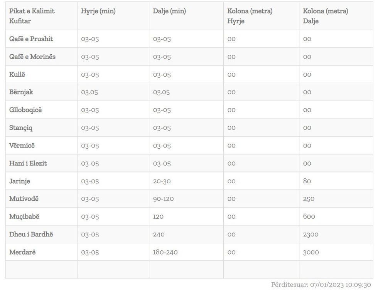
Task: Select Jarinje's 20-30 exit time cell
Action: point(162,181)
